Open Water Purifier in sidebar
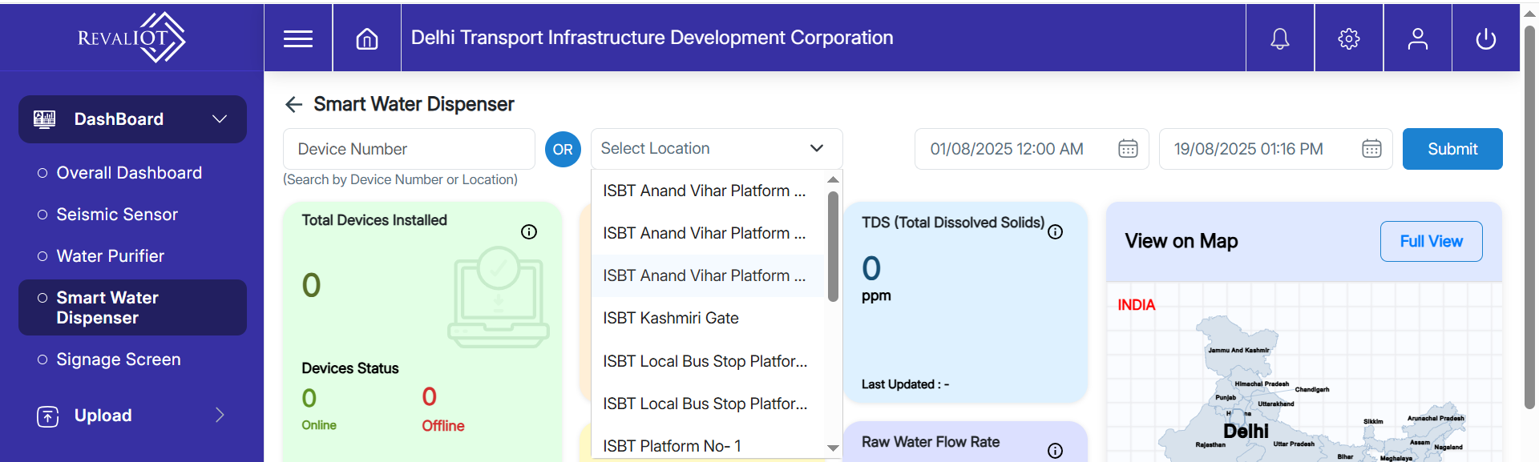This screenshot has width=1539, height=462. click(111, 256)
